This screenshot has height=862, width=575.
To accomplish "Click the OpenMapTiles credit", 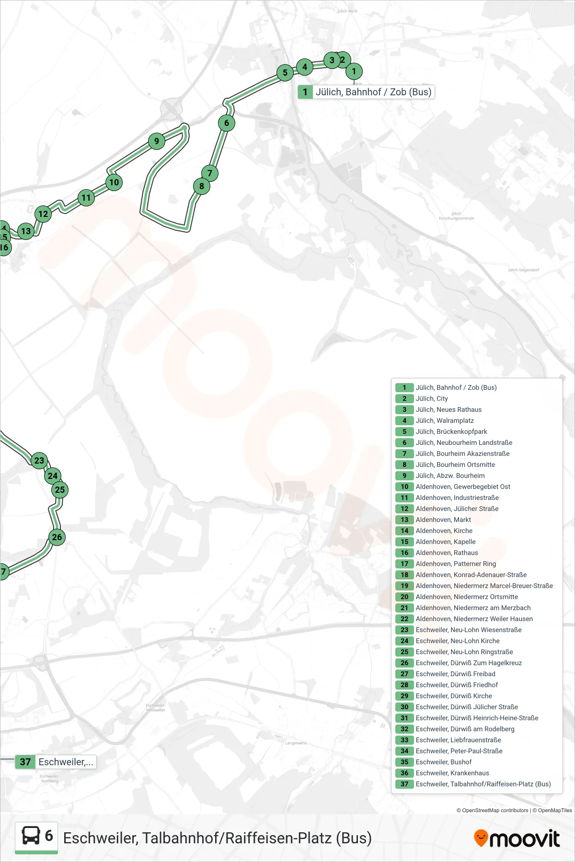I will coord(552,810).
